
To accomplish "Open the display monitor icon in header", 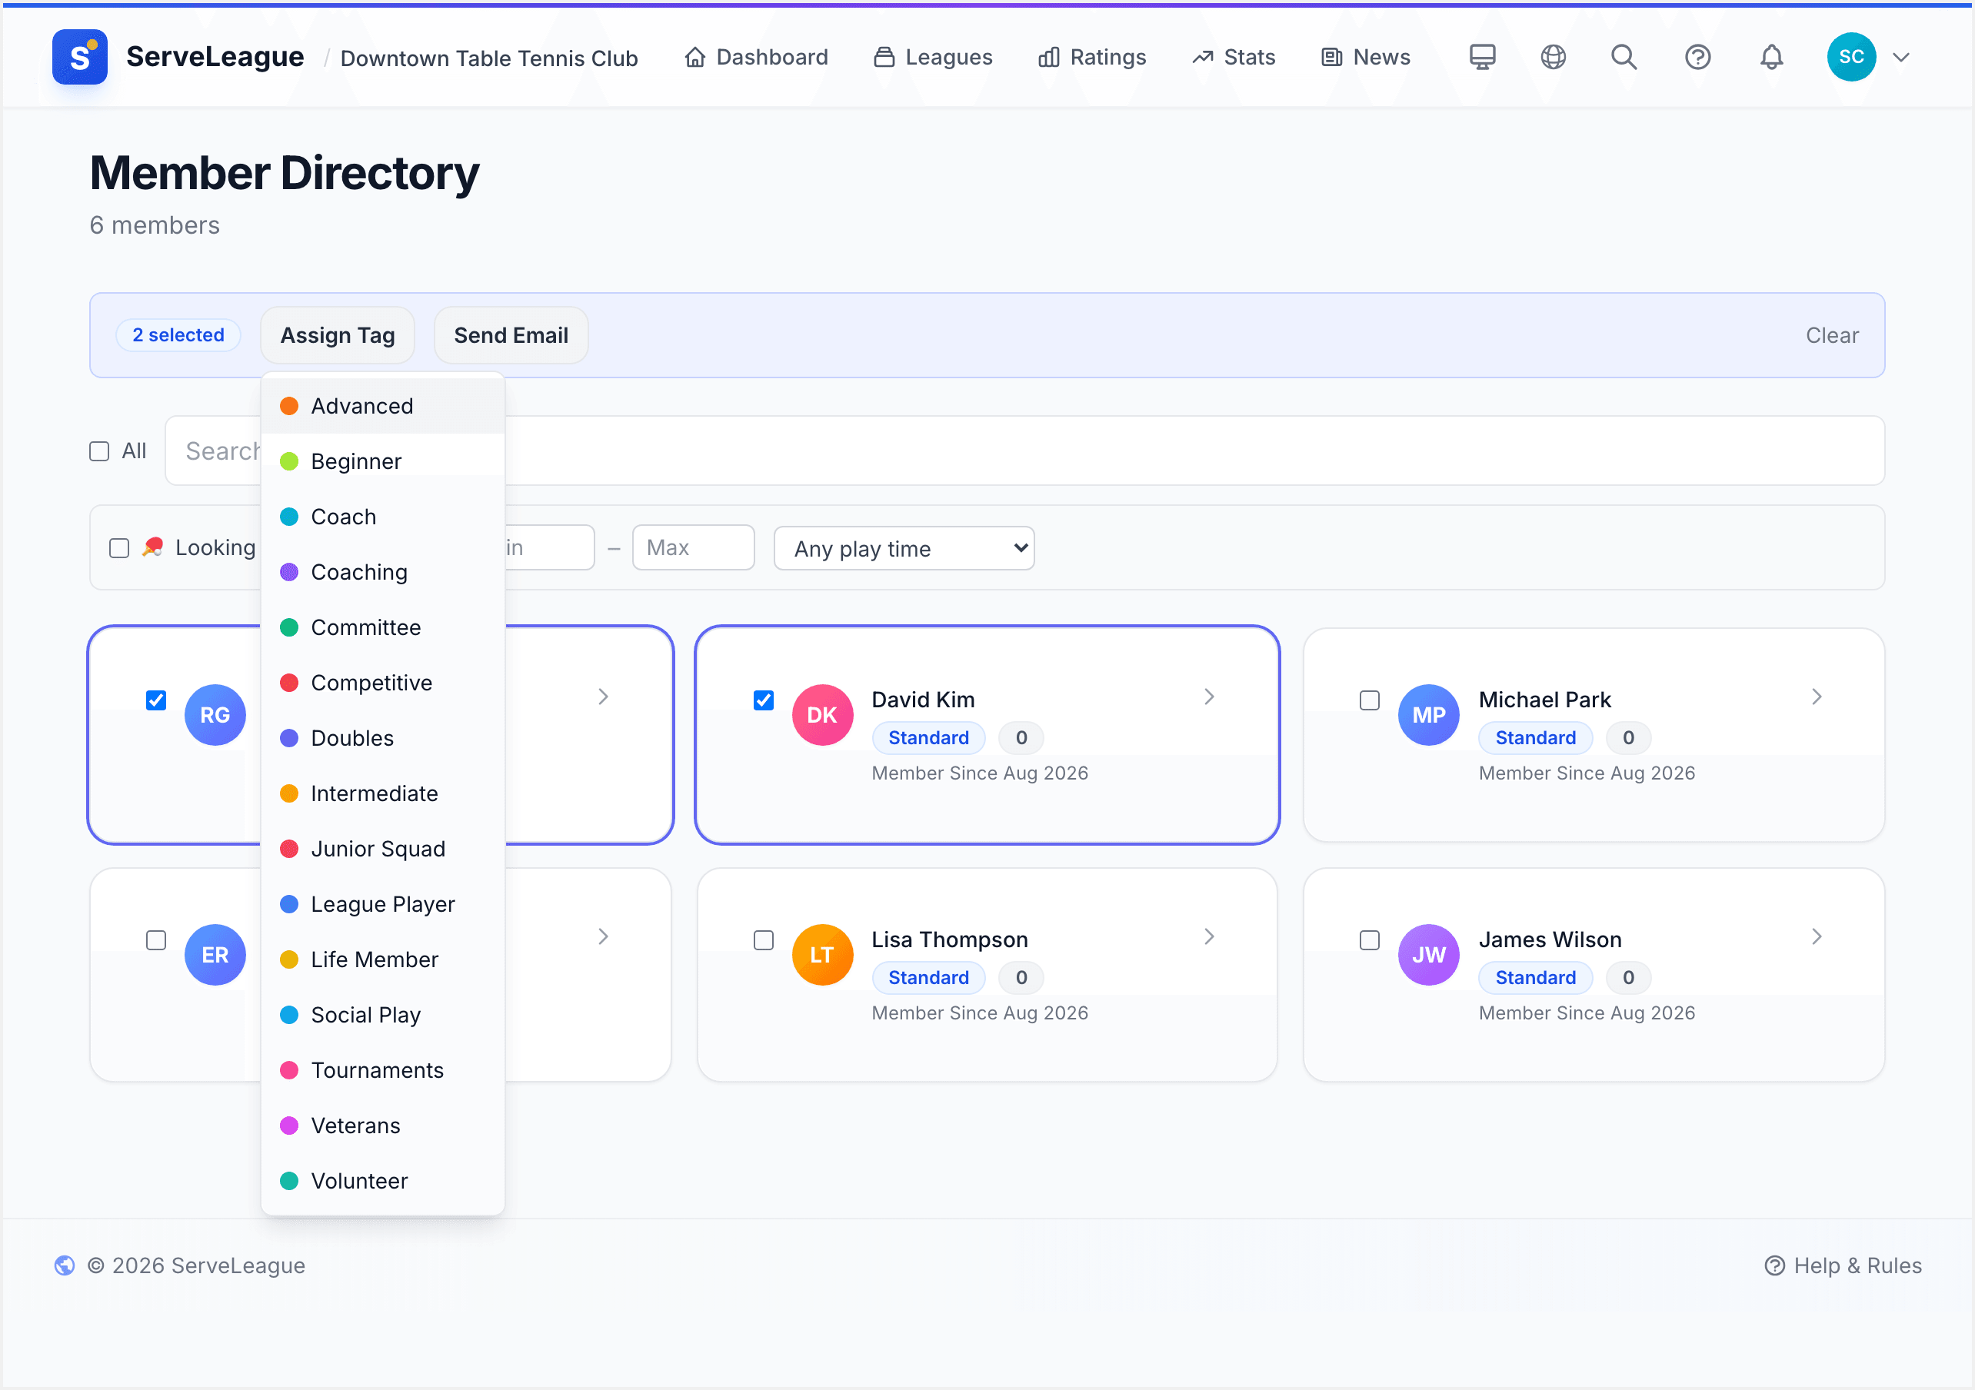I will 1482,57.
